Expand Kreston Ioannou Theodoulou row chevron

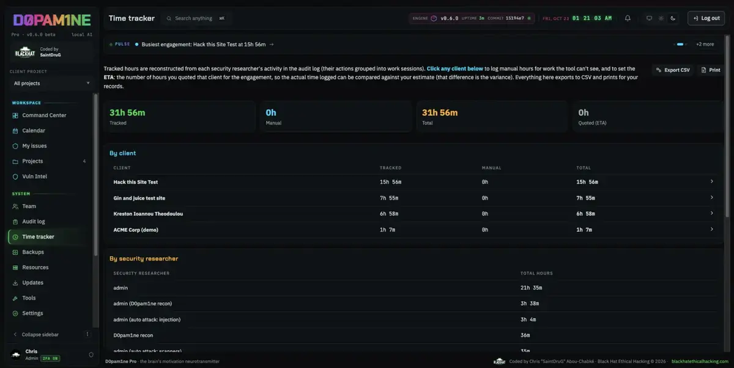[711, 214]
